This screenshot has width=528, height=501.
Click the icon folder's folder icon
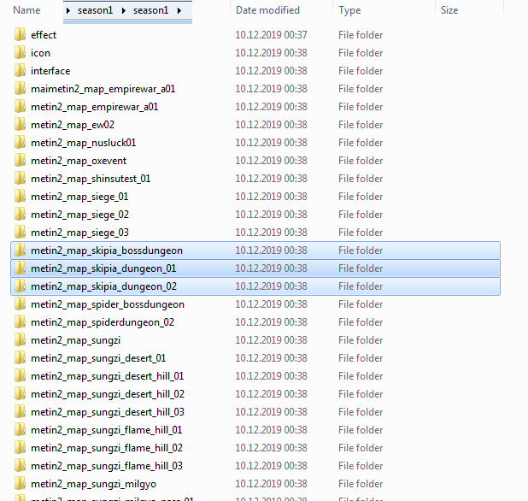click(x=20, y=52)
